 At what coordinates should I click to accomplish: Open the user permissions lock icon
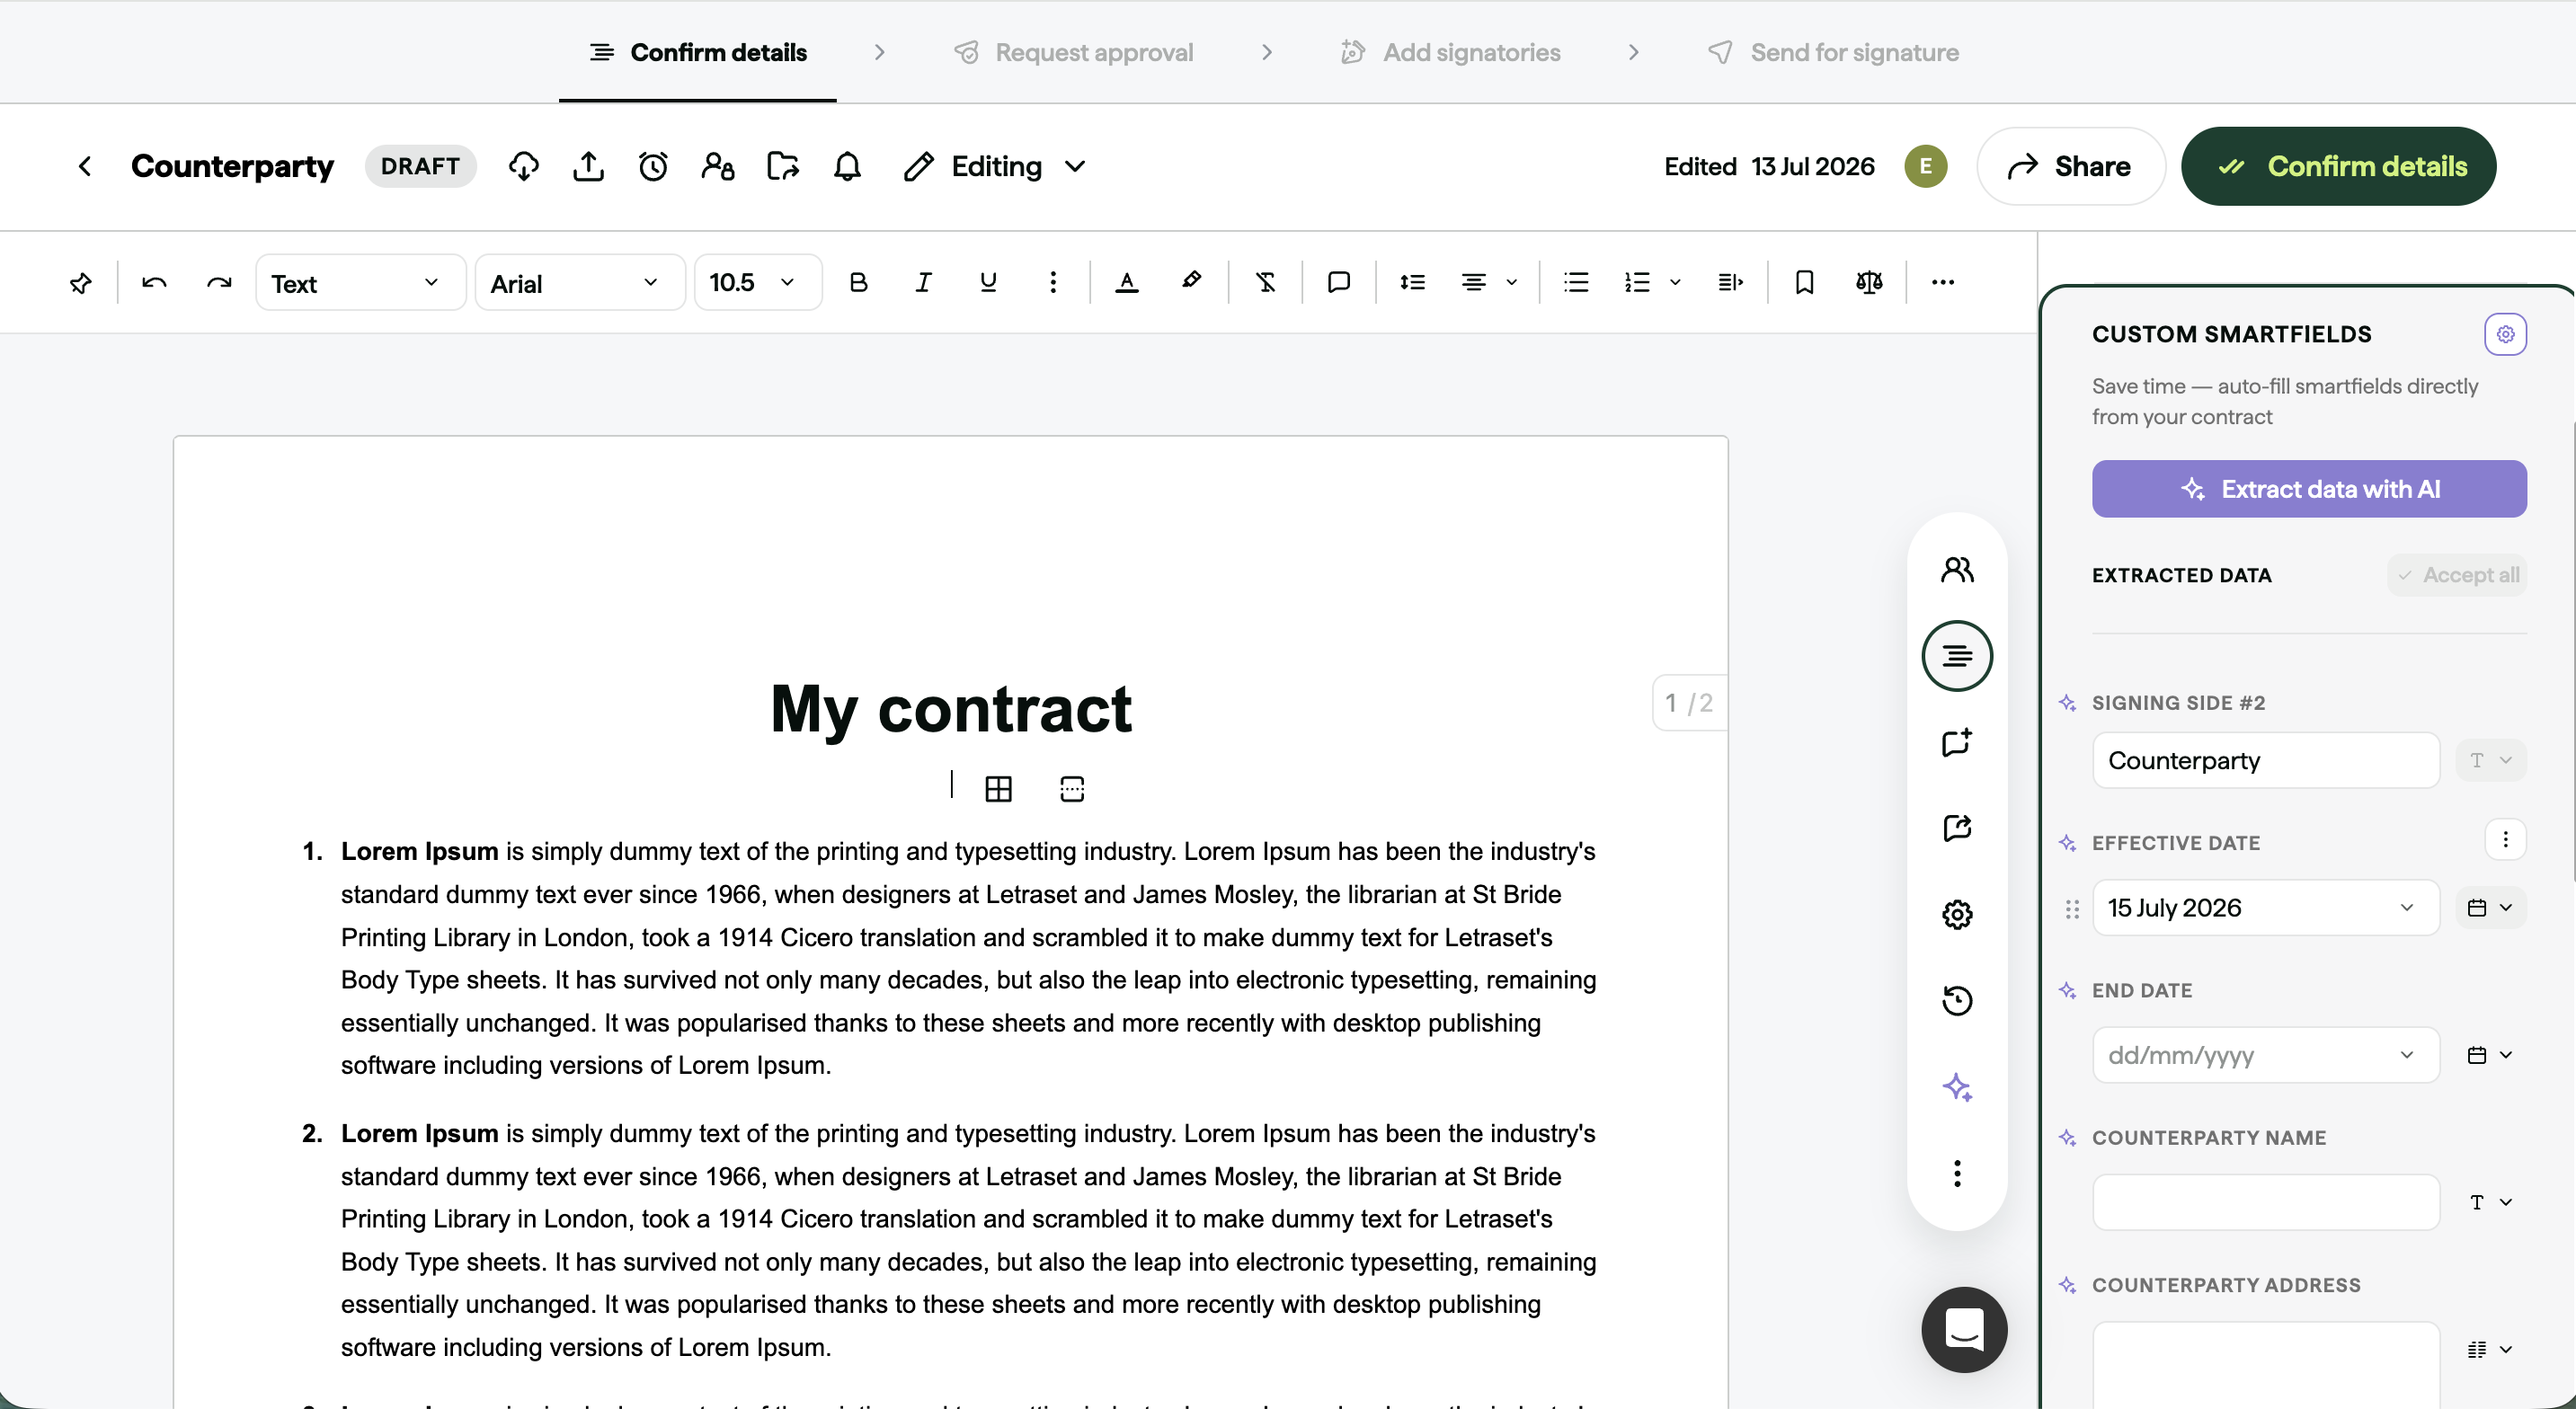(x=718, y=166)
